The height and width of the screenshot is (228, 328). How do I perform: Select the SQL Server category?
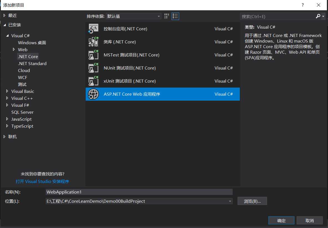(22, 112)
